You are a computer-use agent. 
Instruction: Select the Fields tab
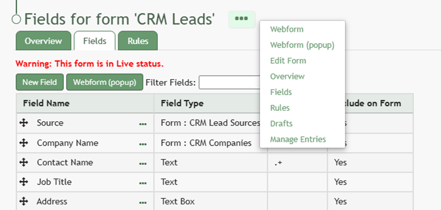click(x=94, y=41)
